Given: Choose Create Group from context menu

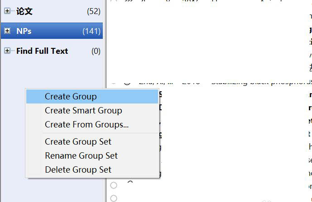Looking at the screenshot, I should [71, 96].
